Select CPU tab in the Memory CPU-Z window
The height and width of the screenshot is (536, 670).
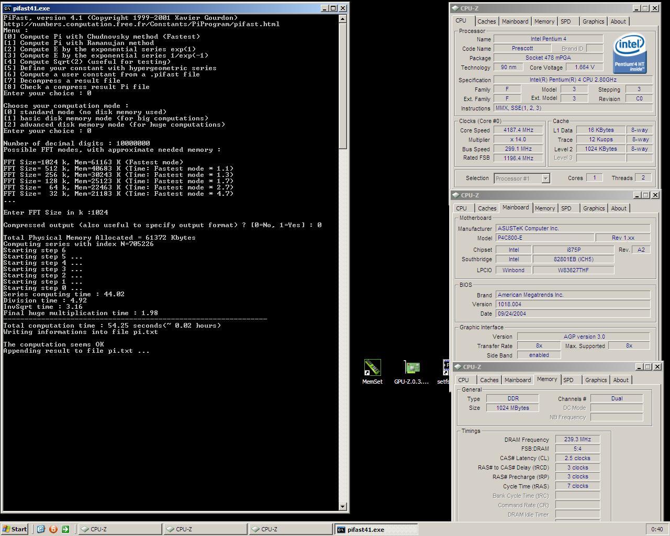click(x=464, y=380)
